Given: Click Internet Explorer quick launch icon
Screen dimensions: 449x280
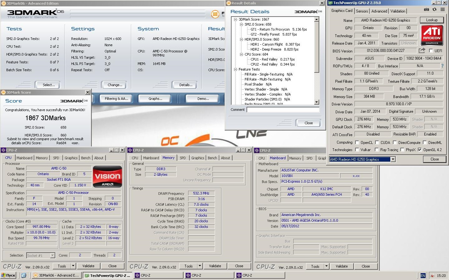Looking at the screenshot, I should 24,275.
